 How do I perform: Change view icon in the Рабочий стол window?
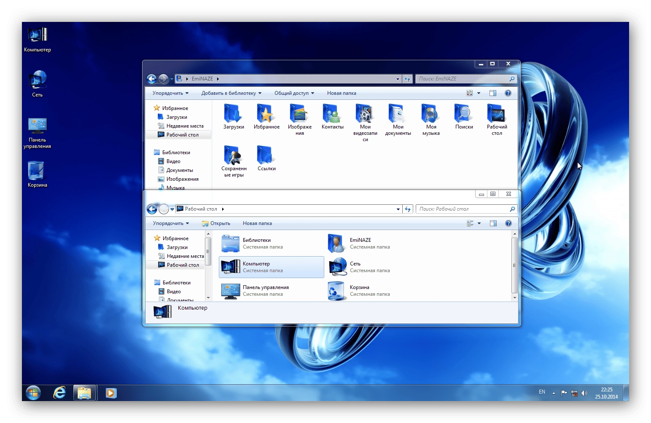[470, 223]
